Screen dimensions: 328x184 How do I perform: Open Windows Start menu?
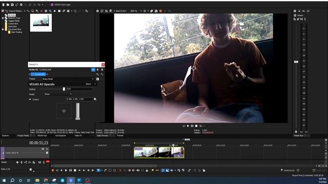point(4,180)
